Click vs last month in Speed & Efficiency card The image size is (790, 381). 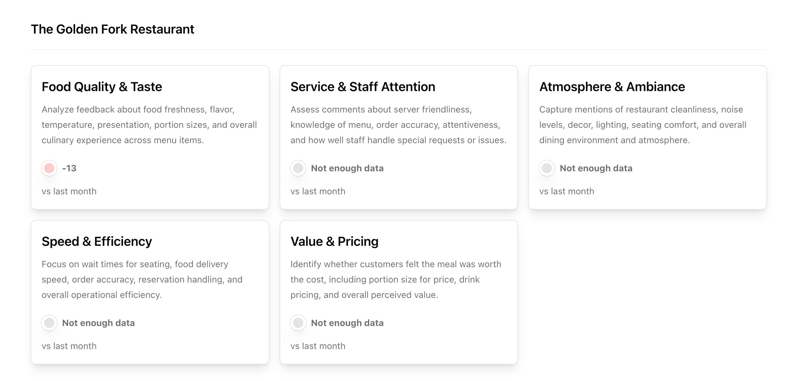69,346
